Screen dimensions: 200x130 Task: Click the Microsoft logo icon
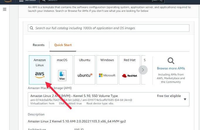107,75
